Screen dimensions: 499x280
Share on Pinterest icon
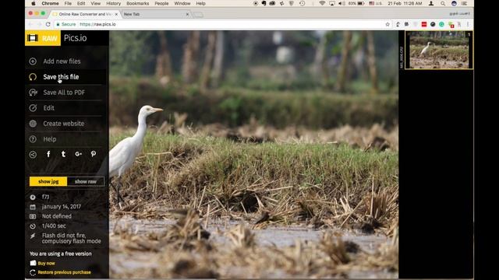click(94, 154)
